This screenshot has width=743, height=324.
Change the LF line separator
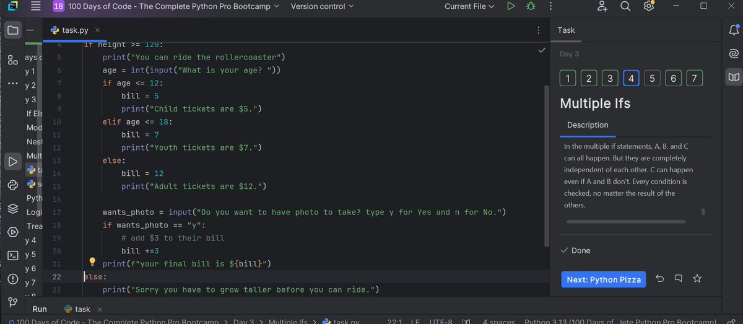(x=415, y=322)
